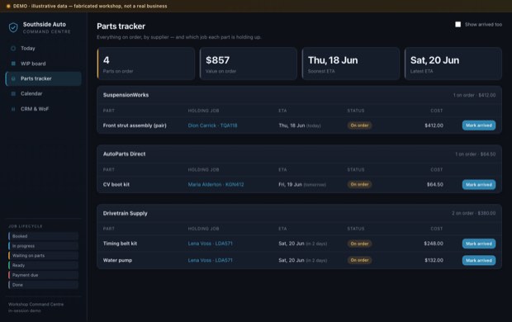Click the Parts on order summary card
Viewport: 512px width, 322px height.
146,64
